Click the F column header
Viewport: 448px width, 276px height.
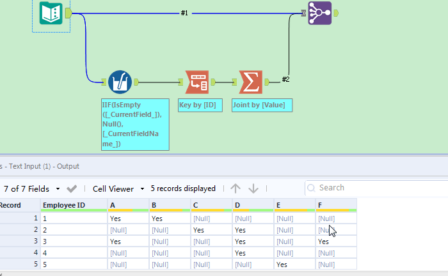click(x=335, y=205)
